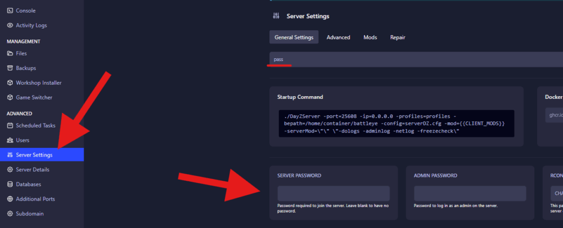This screenshot has width=563, height=228.
Task: Focus the Admin Password input field
Action: coord(470,193)
